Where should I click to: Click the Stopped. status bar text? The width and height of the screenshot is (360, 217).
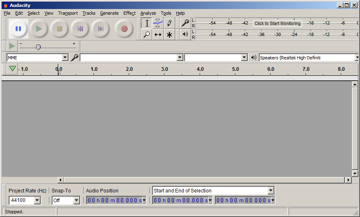(14, 212)
